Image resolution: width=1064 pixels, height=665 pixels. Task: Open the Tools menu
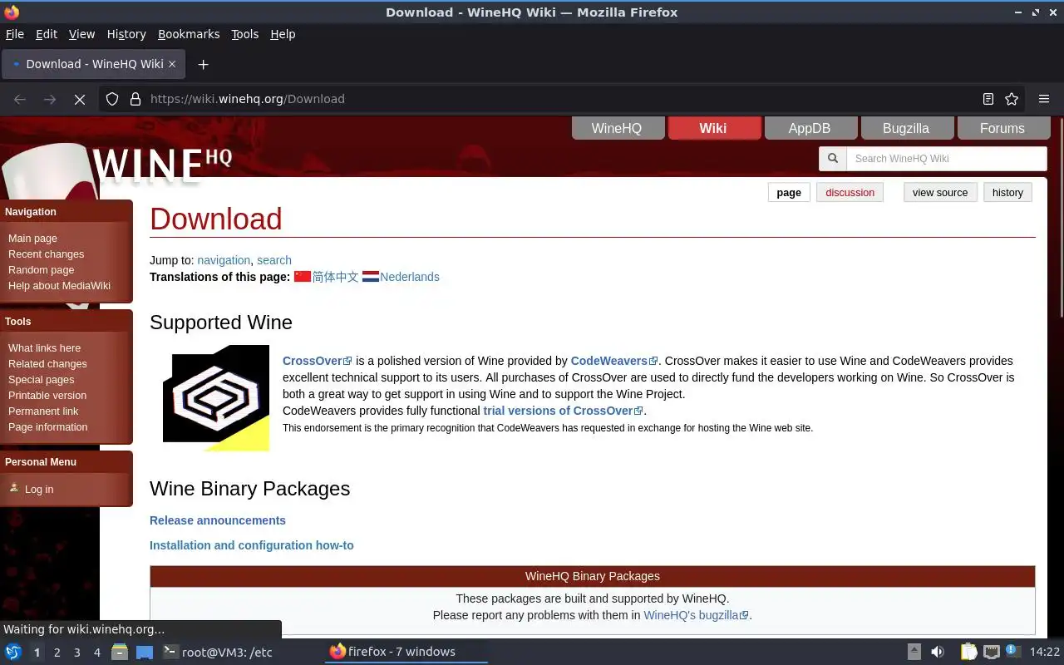(245, 34)
